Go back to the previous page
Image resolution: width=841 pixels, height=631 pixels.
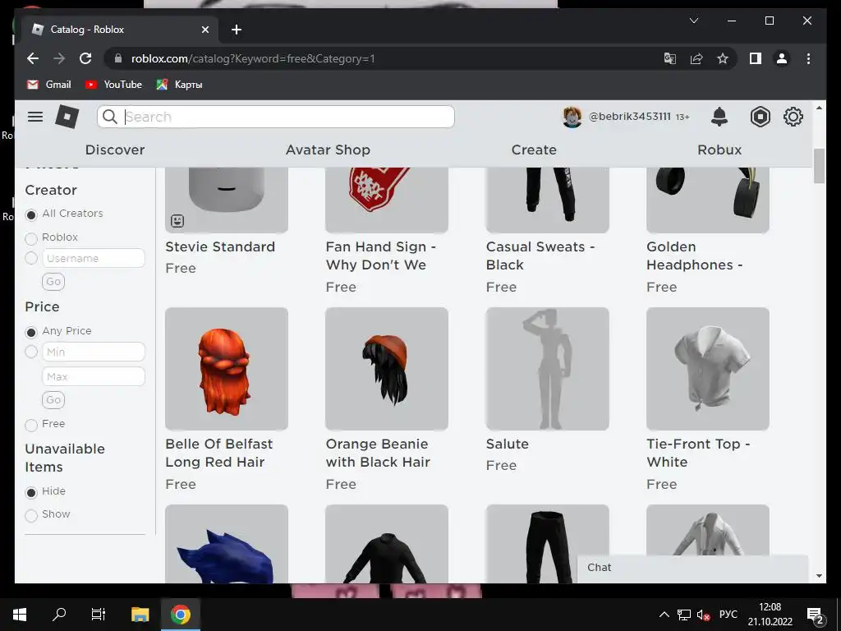33,58
